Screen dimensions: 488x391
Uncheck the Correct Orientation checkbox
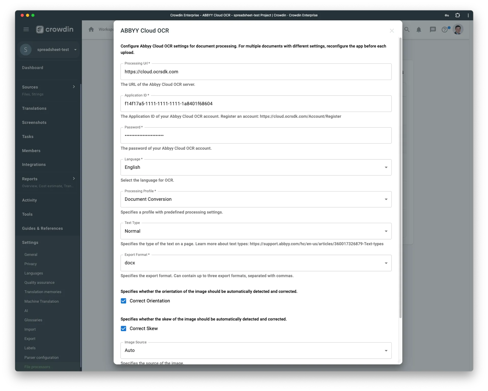click(124, 301)
